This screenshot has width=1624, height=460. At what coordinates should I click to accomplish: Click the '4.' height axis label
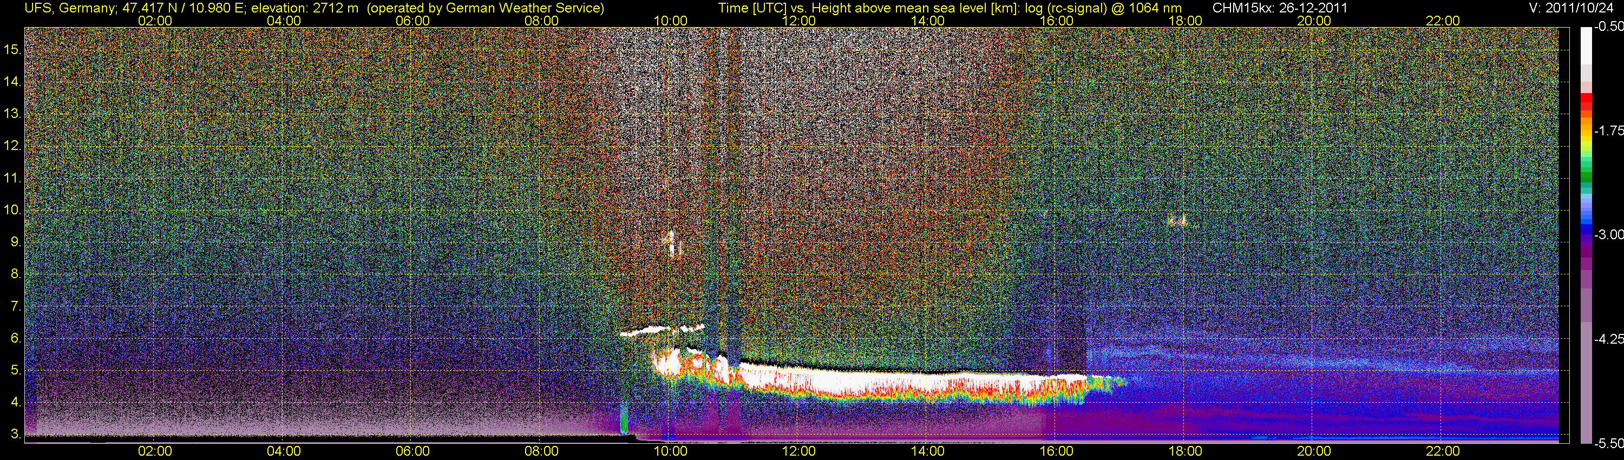tap(16, 402)
